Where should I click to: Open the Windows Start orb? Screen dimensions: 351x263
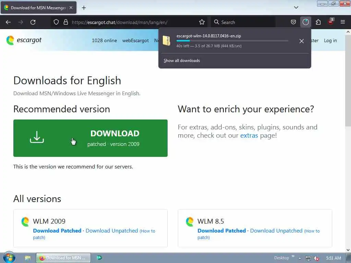9,258
